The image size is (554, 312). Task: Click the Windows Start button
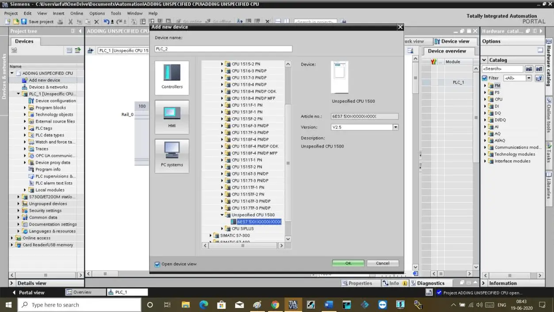coord(8,304)
